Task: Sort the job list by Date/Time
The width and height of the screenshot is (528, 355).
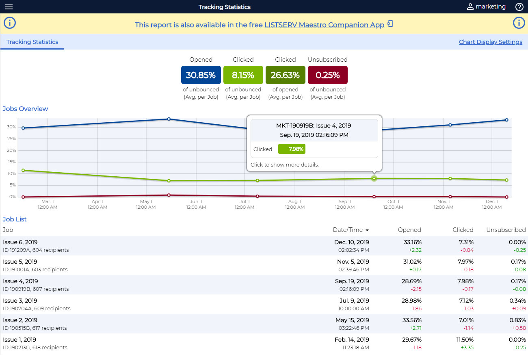Action: coord(351,230)
